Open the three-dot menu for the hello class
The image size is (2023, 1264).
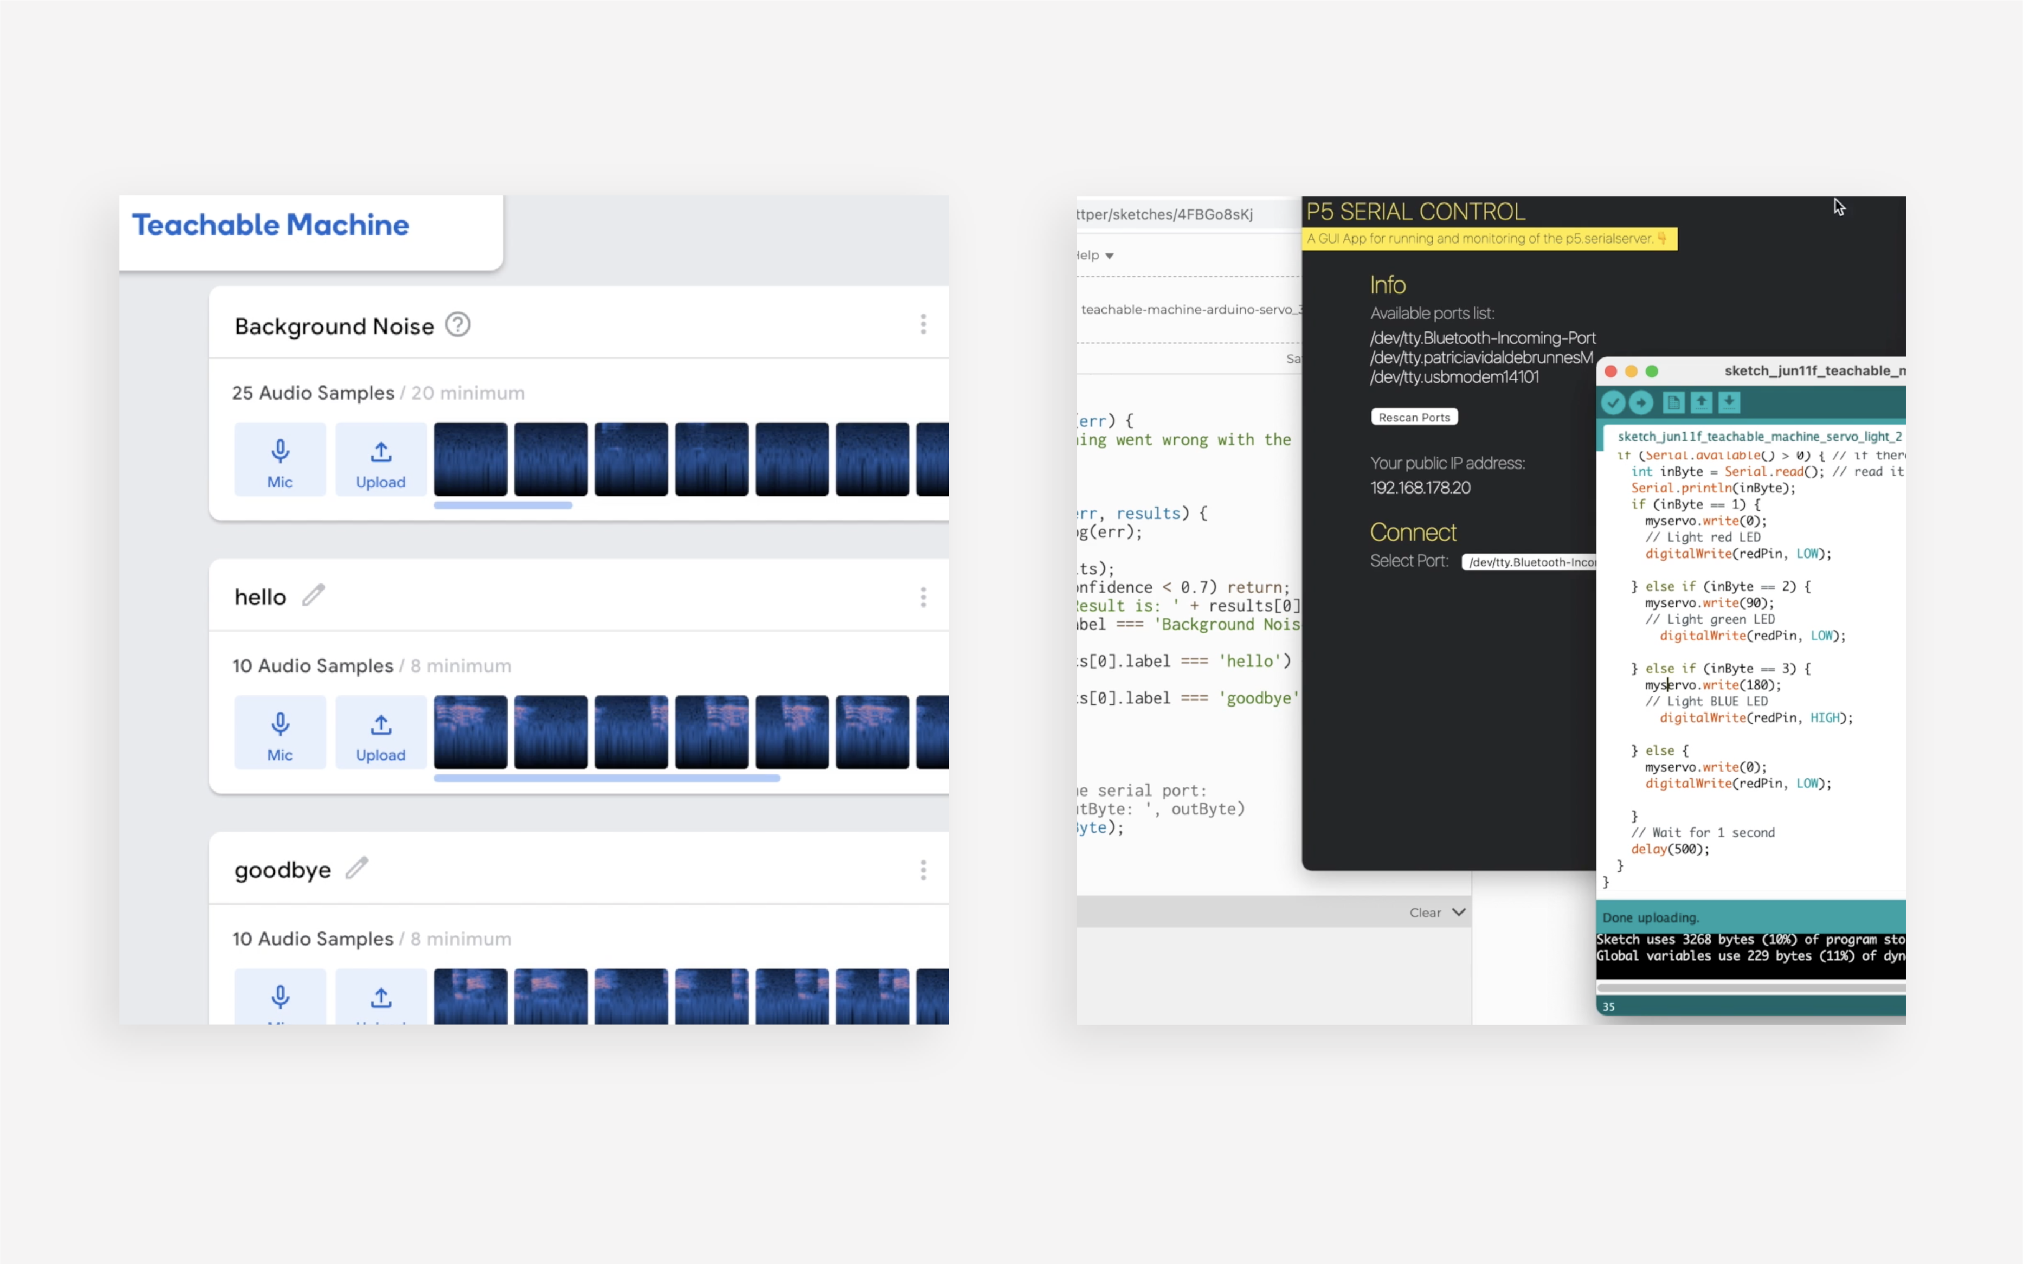click(x=923, y=597)
